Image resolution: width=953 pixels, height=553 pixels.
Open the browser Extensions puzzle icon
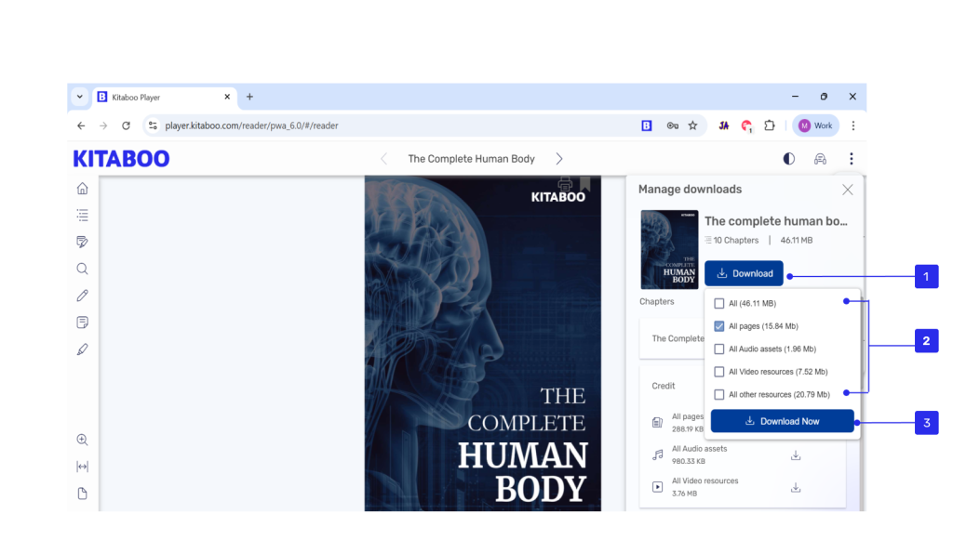point(770,125)
